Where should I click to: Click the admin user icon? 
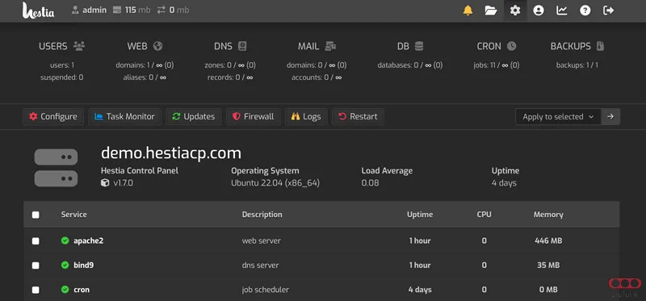click(75, 10)
